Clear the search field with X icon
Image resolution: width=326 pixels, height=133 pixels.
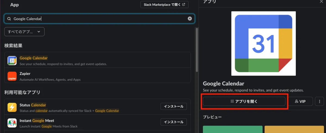(x=190, y=19)
